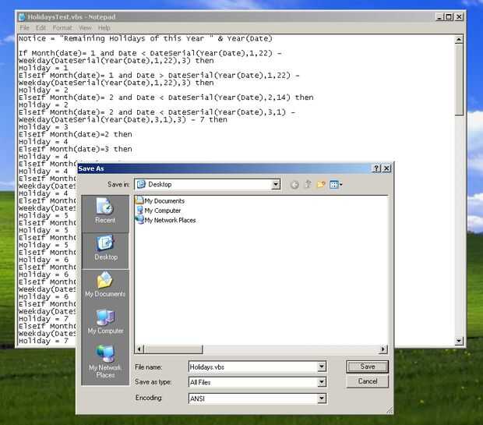Select My Documents folder in file list
This screenshot has width=483, height=425.
(x=160, y=200)
